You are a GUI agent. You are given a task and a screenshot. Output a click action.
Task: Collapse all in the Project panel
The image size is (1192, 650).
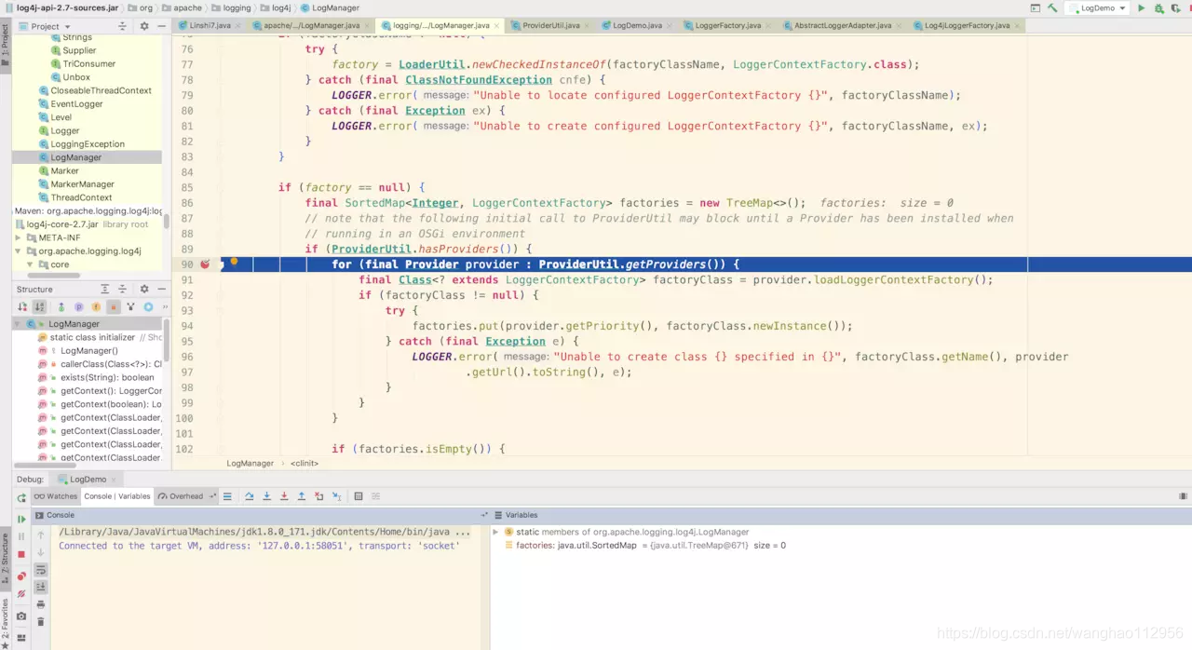tap(122, 26)
